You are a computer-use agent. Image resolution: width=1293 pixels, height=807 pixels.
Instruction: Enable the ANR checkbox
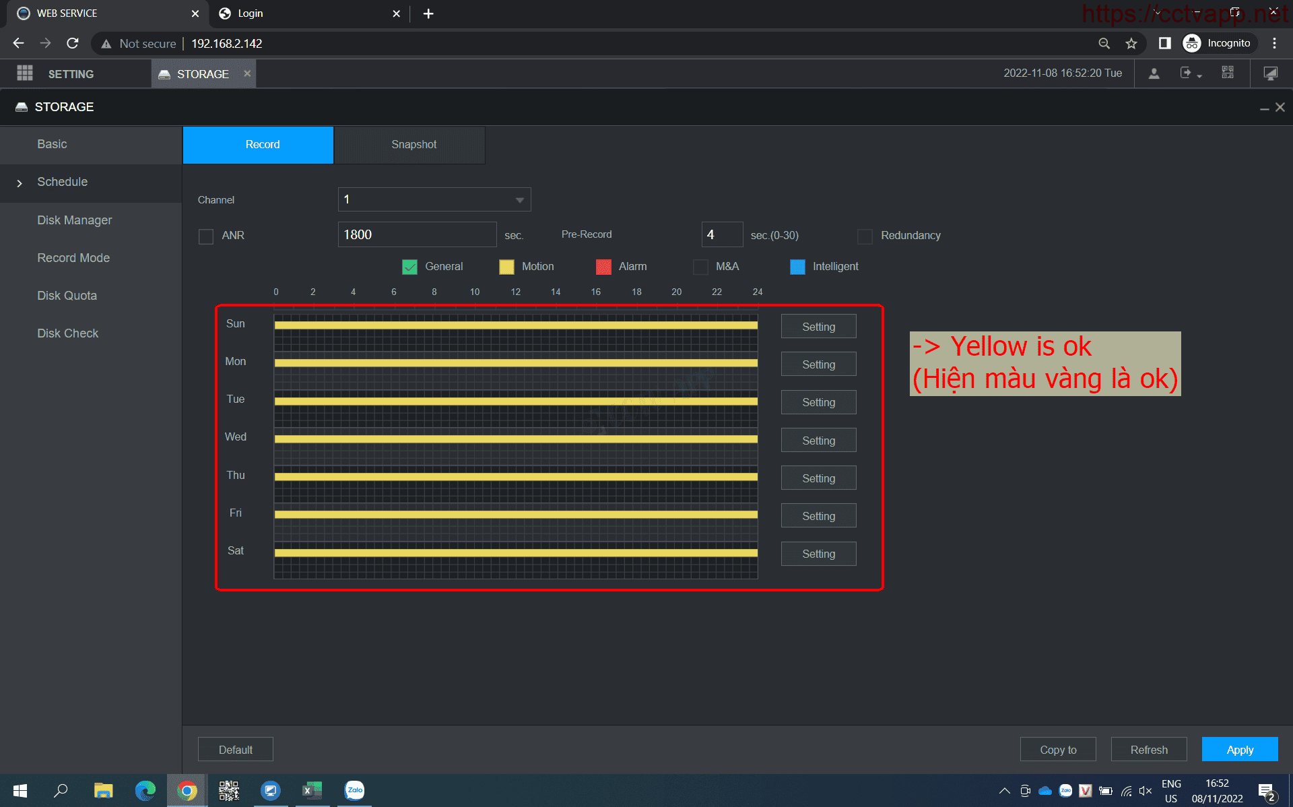pyautogui.click(x=206, y=236)
